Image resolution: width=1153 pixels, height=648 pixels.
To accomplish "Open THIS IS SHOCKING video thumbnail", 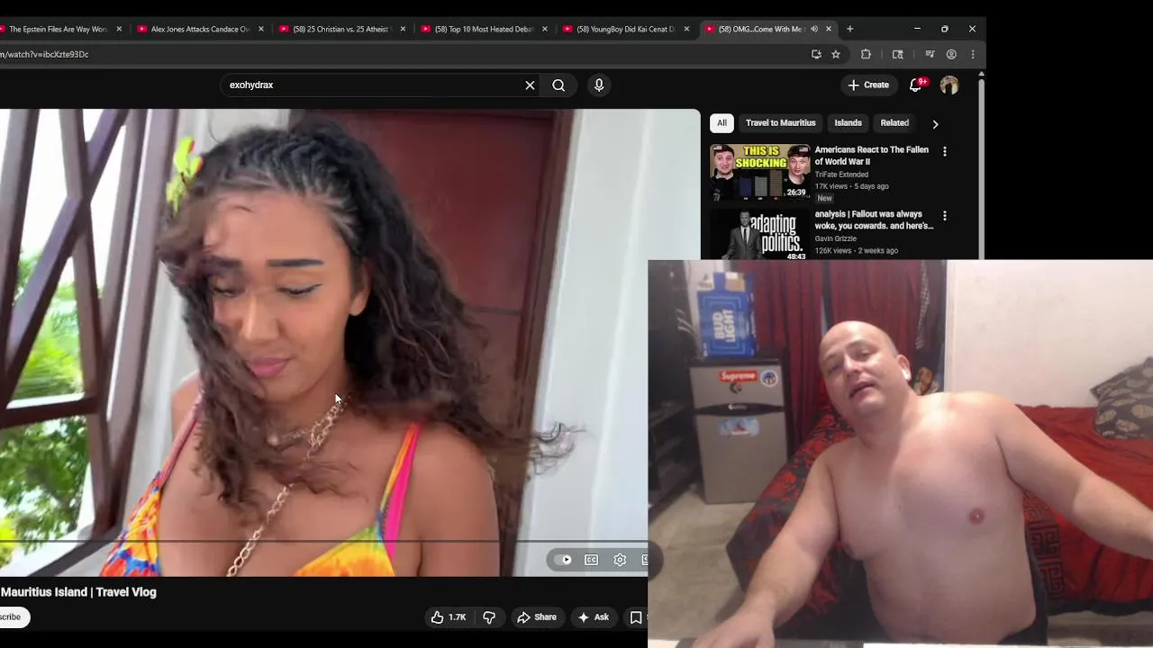I will (759, 172).
